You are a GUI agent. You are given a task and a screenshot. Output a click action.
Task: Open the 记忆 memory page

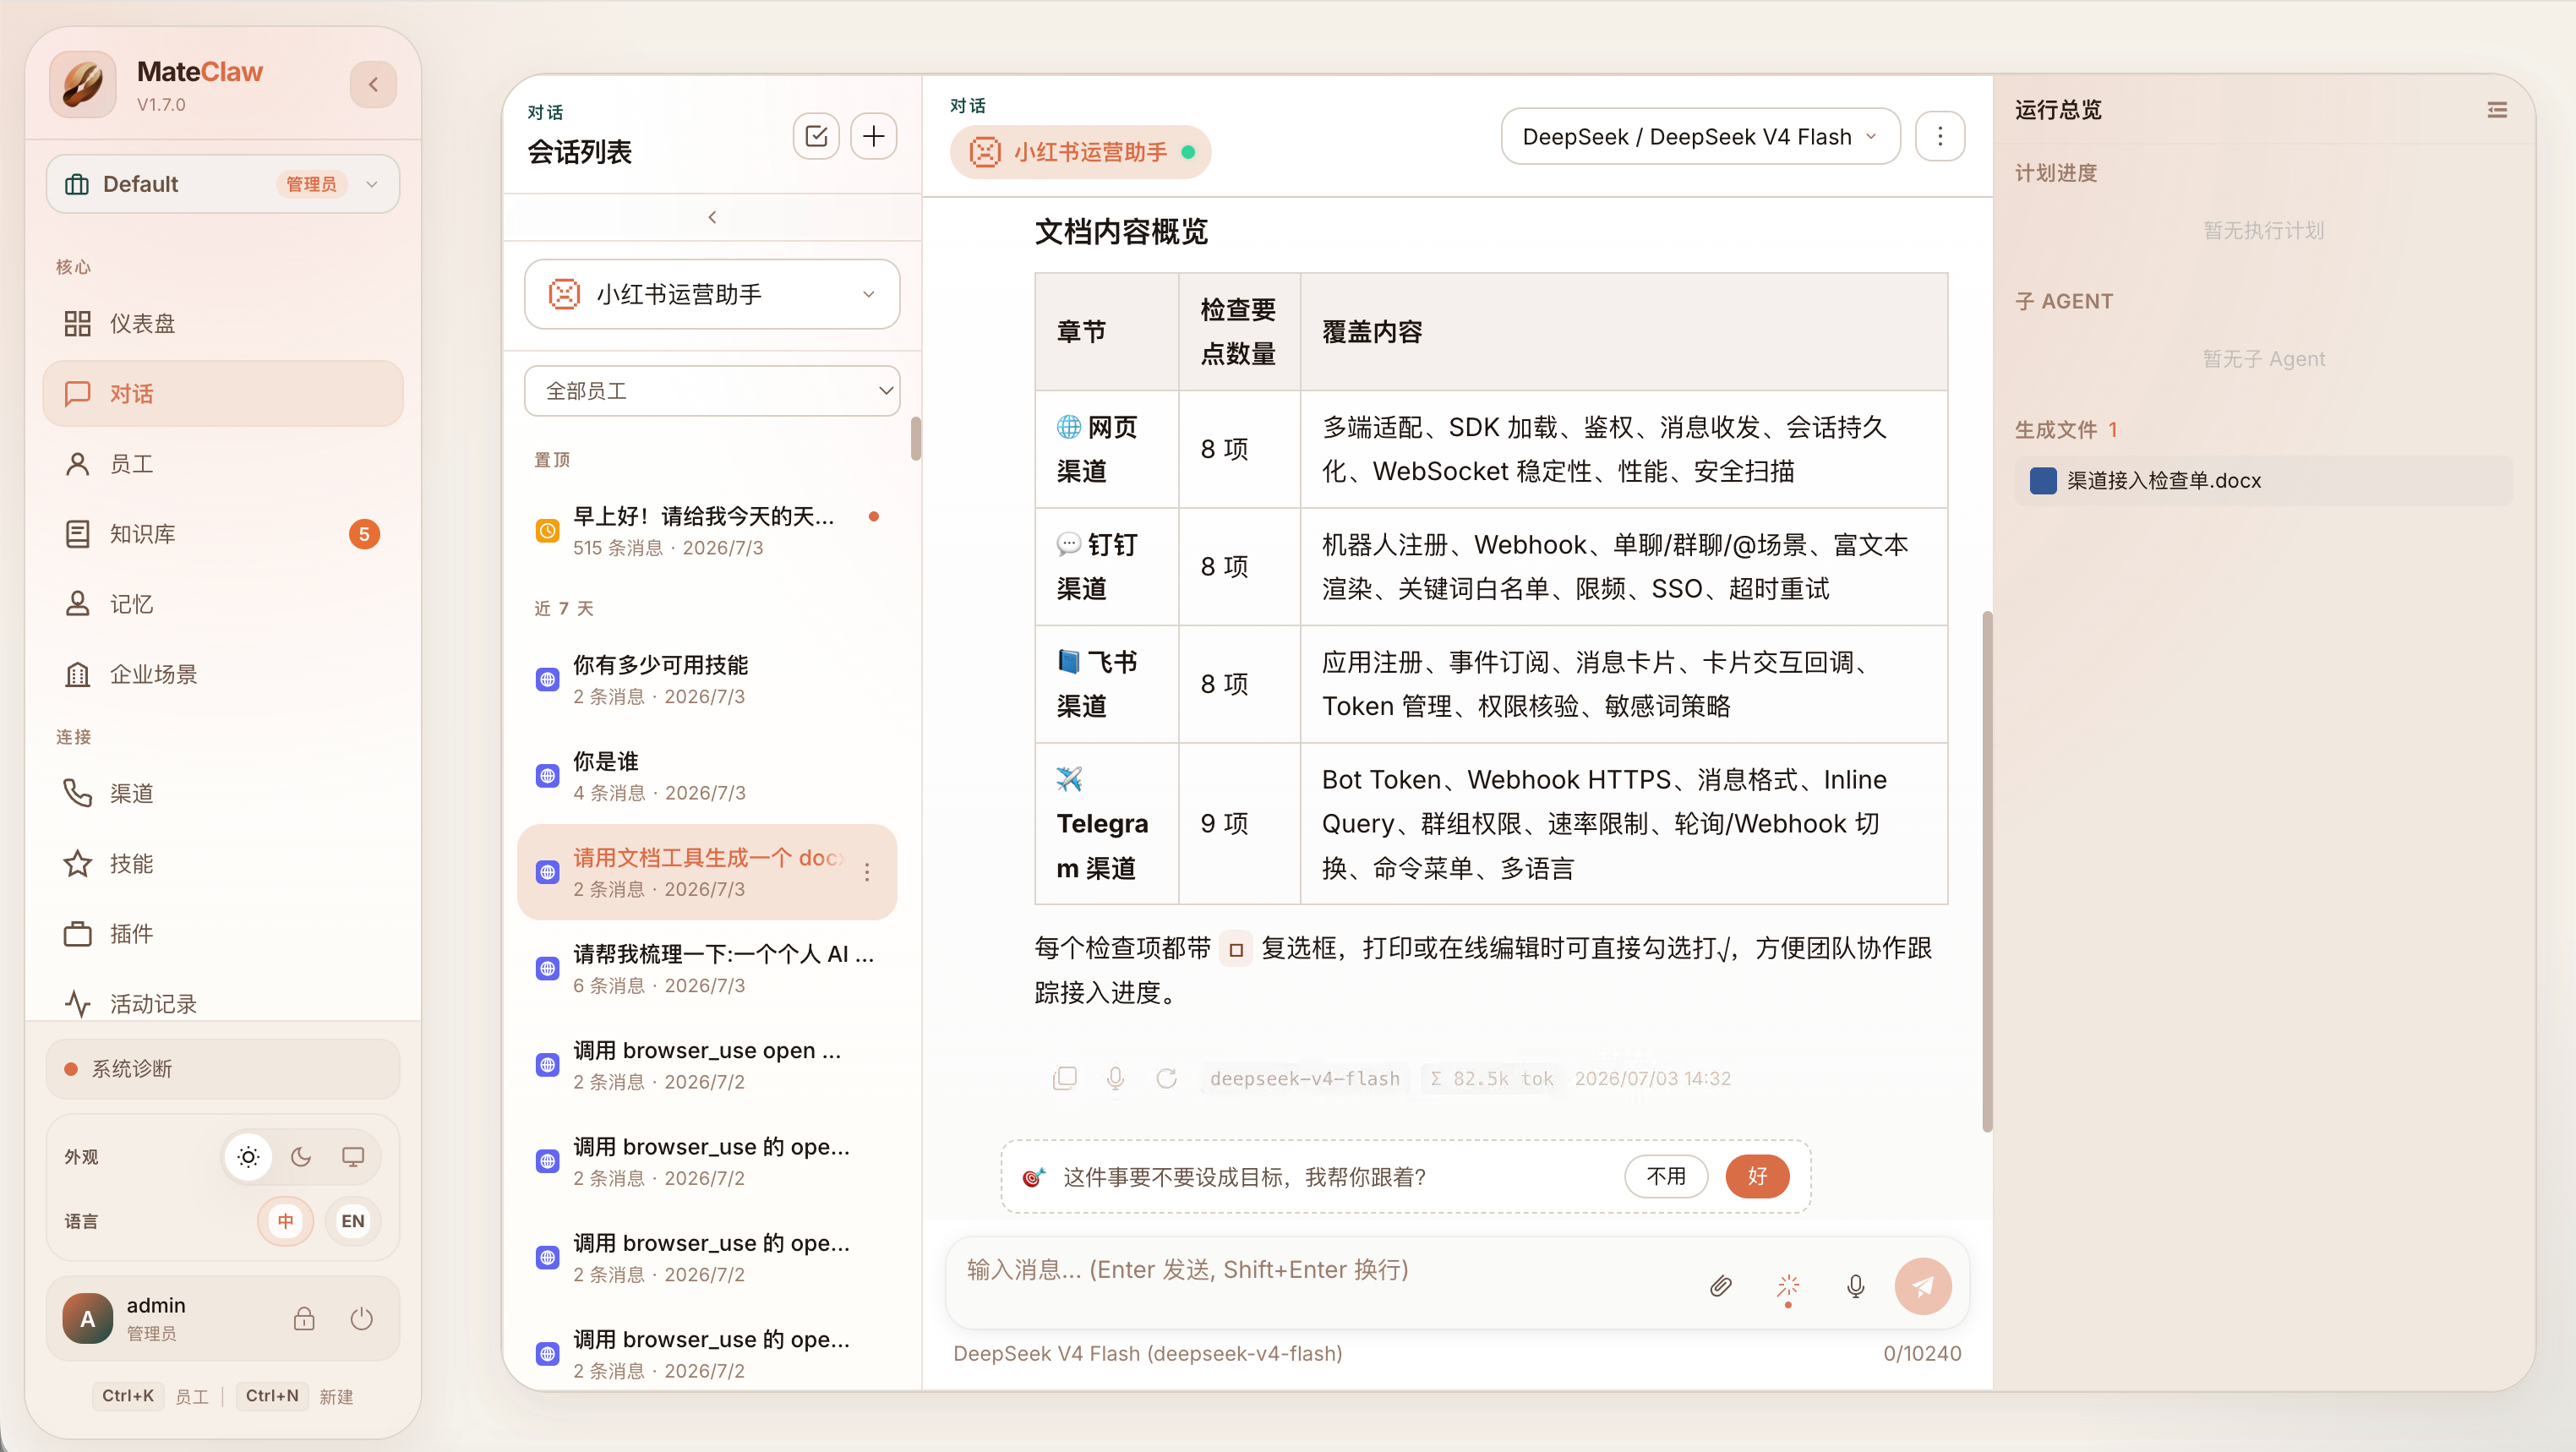pos(222,603)
